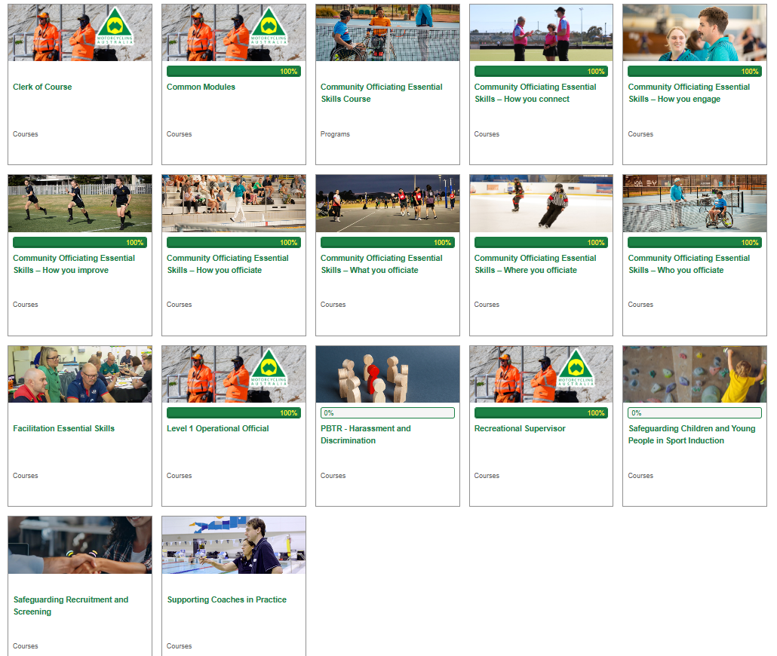Click the How you officiate progress bar
The height and width of the screenshot is (656, 777).
pos(233,242)
